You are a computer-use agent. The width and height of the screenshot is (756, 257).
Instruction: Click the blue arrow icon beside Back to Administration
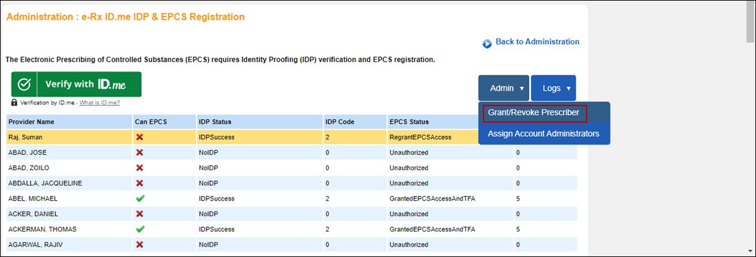coord(487,43)
